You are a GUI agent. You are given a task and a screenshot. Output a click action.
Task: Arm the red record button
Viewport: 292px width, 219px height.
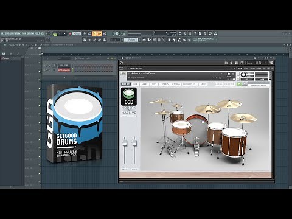(x=70, y=33)
